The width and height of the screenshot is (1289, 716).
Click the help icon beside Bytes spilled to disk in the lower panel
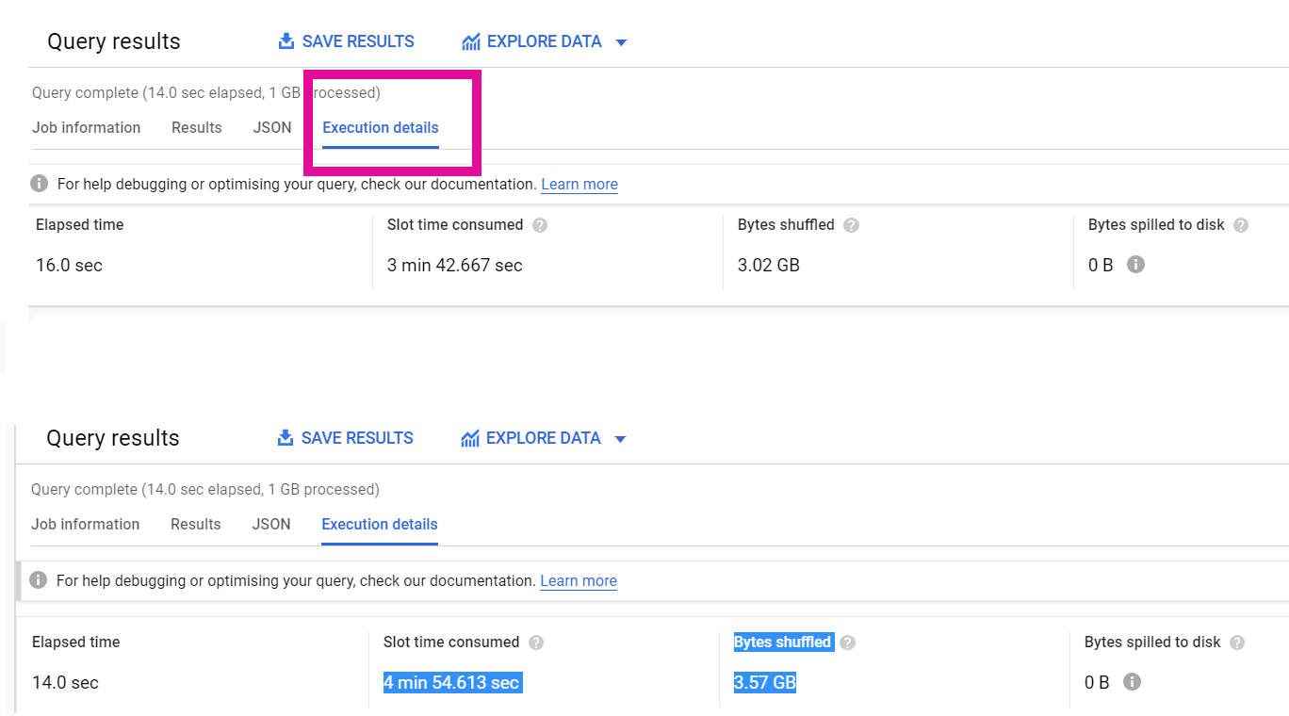point(1237,643)
